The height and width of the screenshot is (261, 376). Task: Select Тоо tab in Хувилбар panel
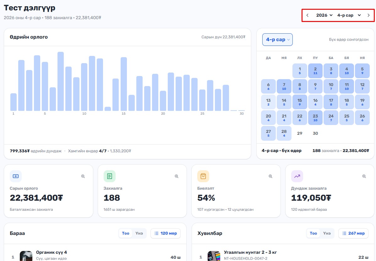coord(313,233)
